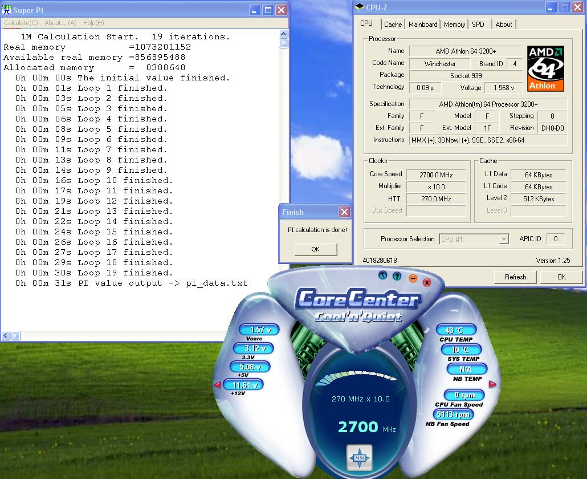The image size is (587, 479).
Task: Click the SYS TEMP 10 °C reading
Action: click(x=461, y=350)
